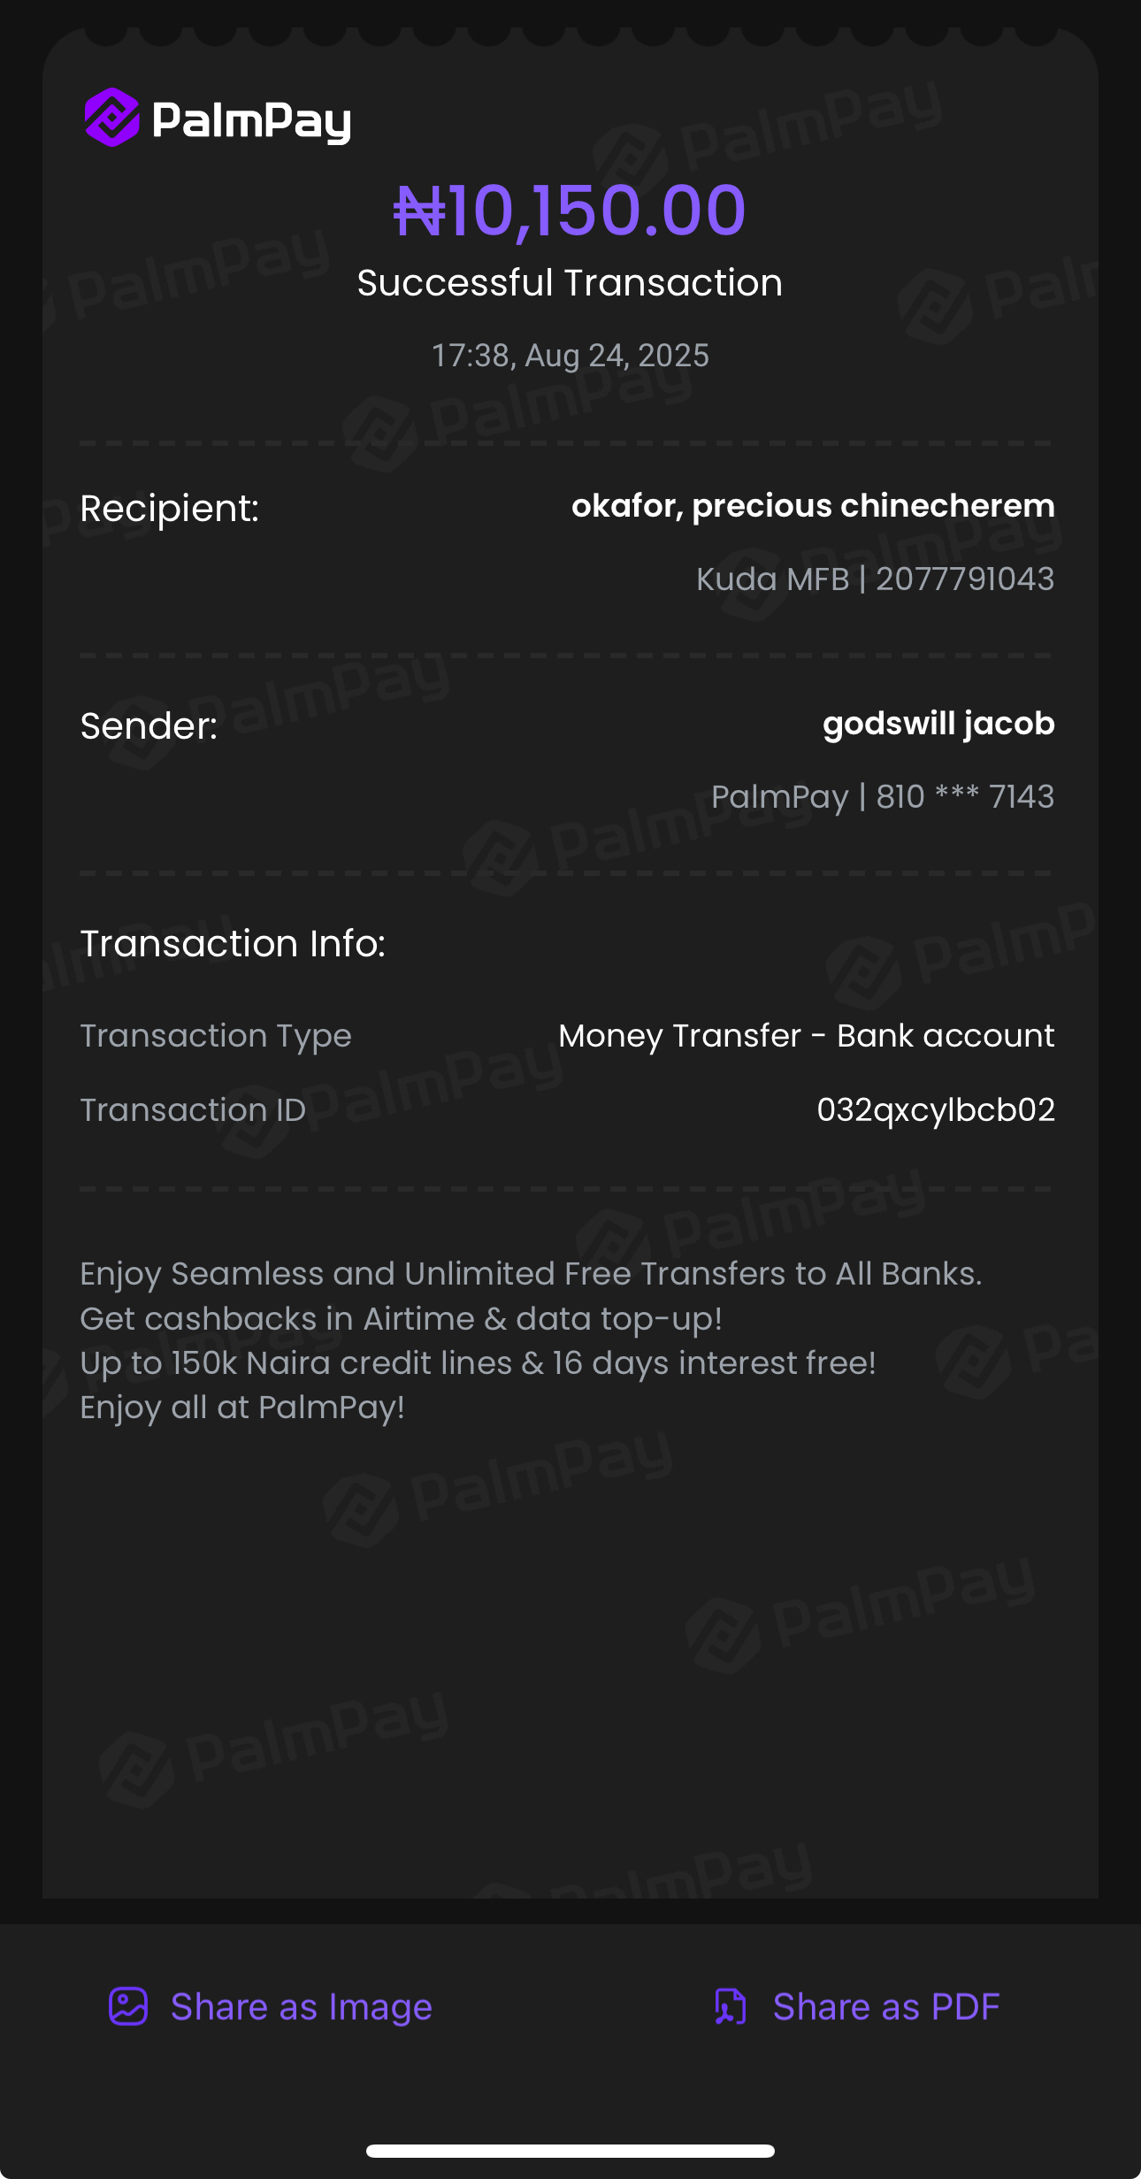This screenshot has width=1141, height=2179.
Task: Select the Successful Transaction status text
Action: tap(570, 283)
